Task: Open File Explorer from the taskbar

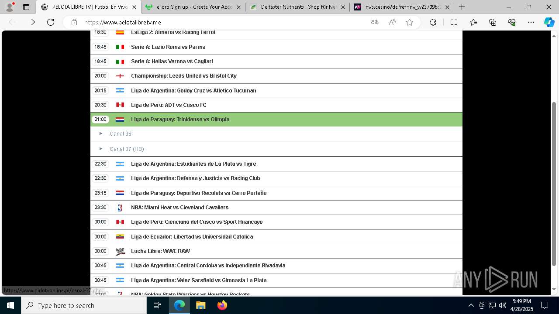Action: [x=200, y=305]
